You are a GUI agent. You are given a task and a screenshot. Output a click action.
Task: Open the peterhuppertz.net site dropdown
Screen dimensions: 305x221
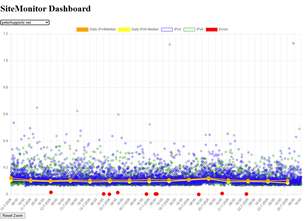[x=25, y=23]
